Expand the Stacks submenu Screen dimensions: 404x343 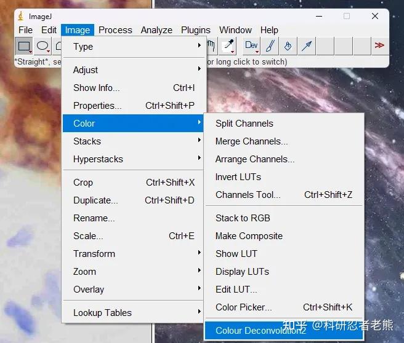coord(133,141)
